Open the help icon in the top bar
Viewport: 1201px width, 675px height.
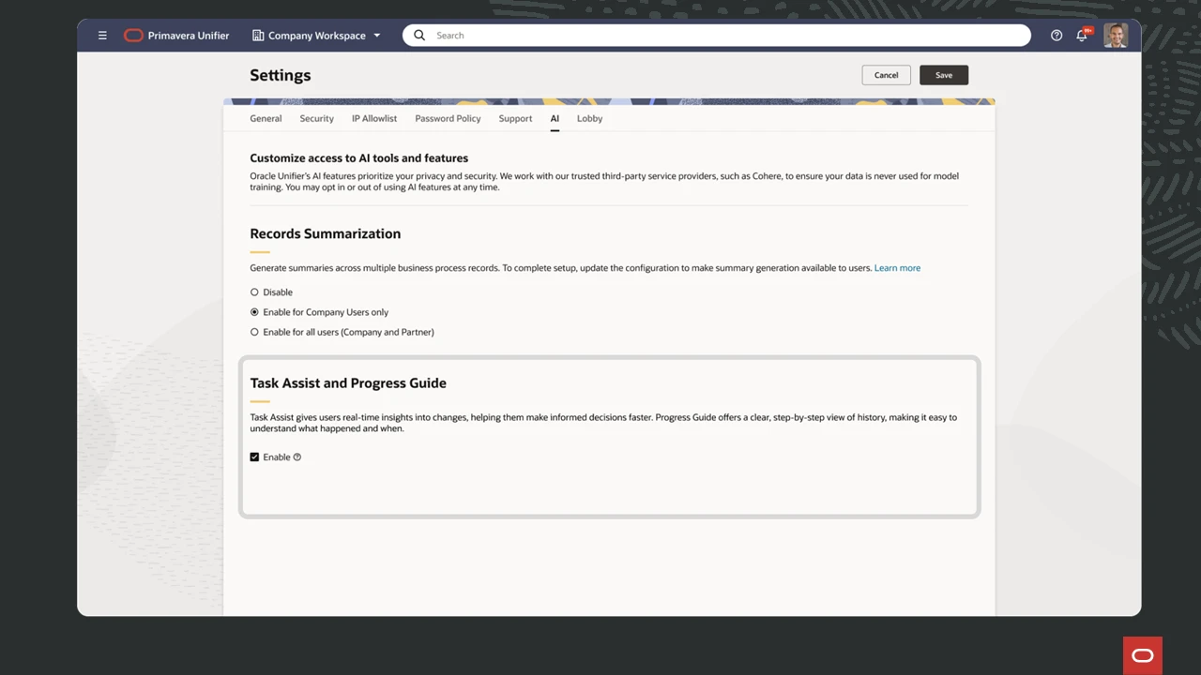pyautogui.click(x=1057, y=35)
